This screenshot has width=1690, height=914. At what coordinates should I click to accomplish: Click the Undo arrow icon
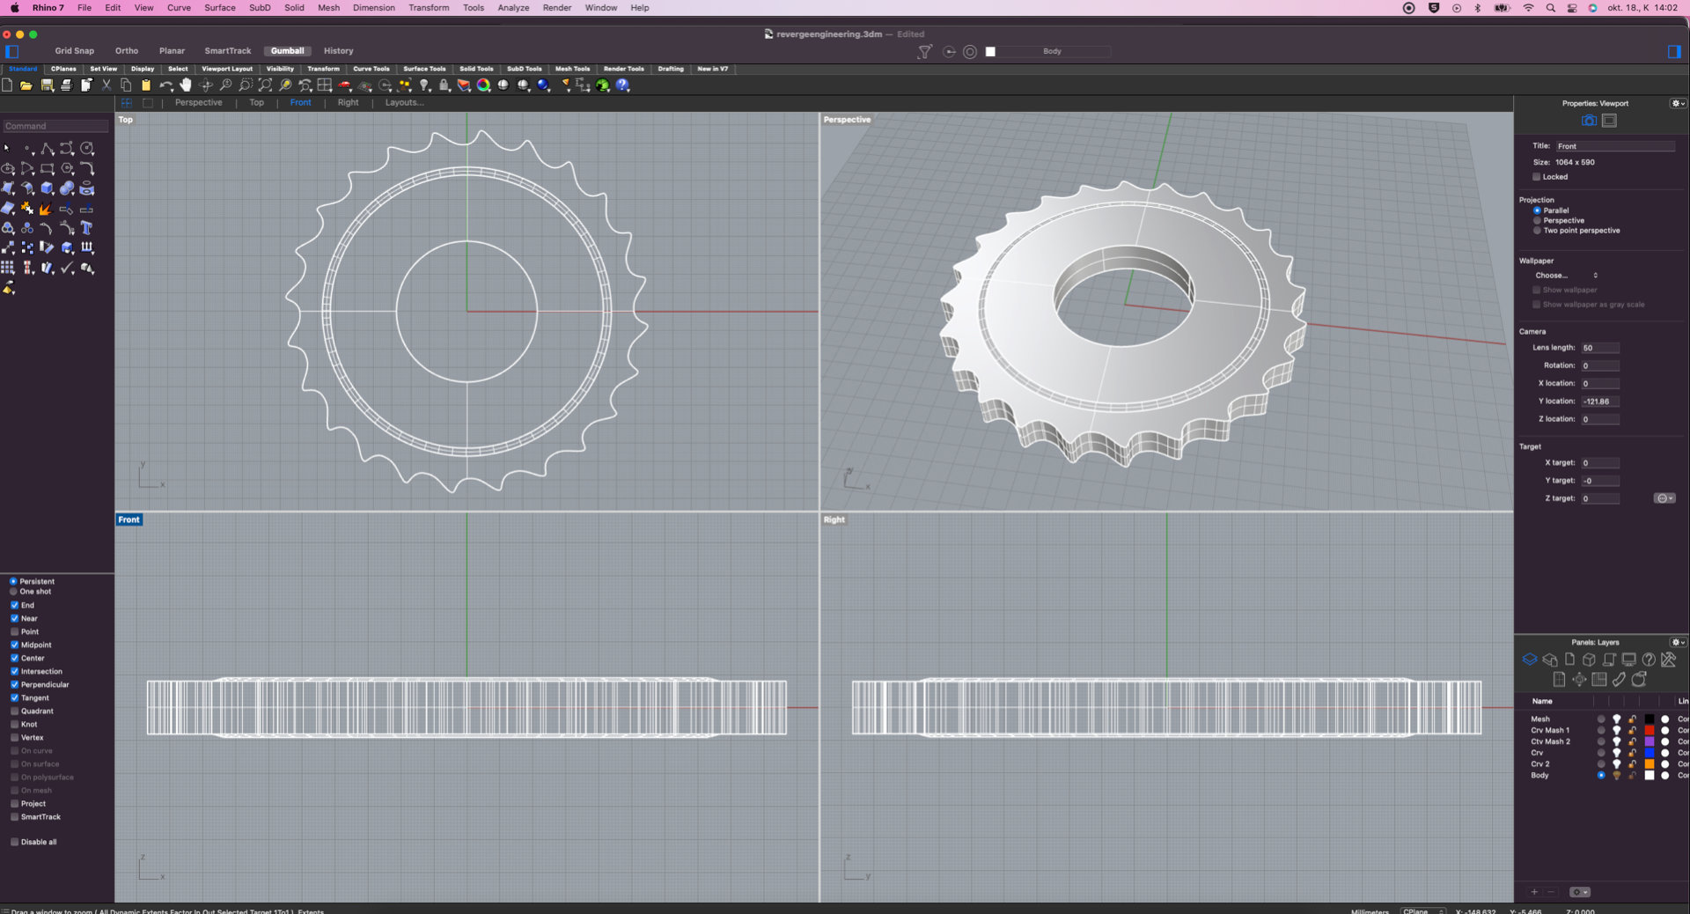tap(165, 85)
